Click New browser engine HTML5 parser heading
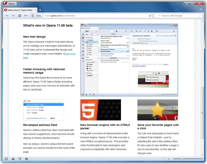207x164 pixels. click(105, 127)
